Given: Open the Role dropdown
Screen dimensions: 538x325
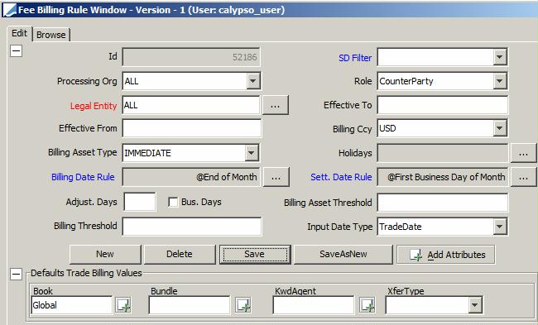Looking at the screenshot, I should 500,81.
